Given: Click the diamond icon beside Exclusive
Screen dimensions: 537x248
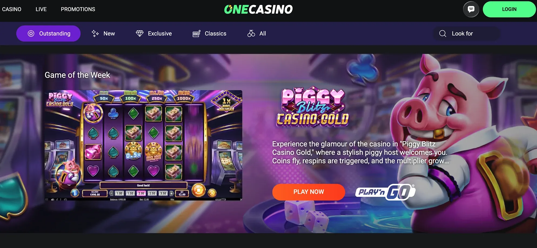Looking at the screenshot, I should (140, 33).
